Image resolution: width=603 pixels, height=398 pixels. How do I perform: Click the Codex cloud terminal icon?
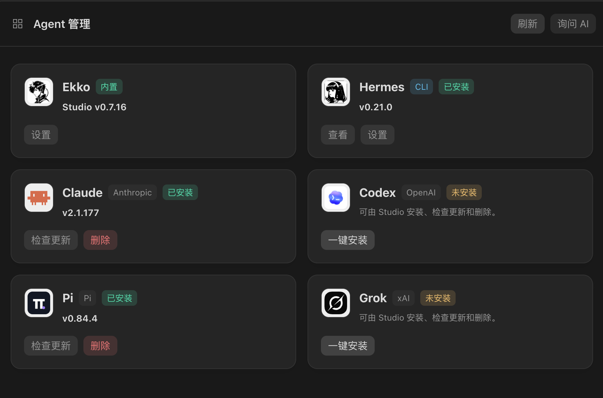pos(336,198)
